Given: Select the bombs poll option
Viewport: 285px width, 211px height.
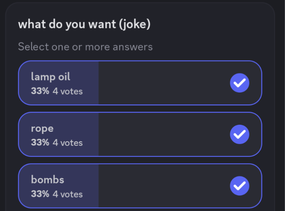Looking at the screenshot, I should click(140, 186).
